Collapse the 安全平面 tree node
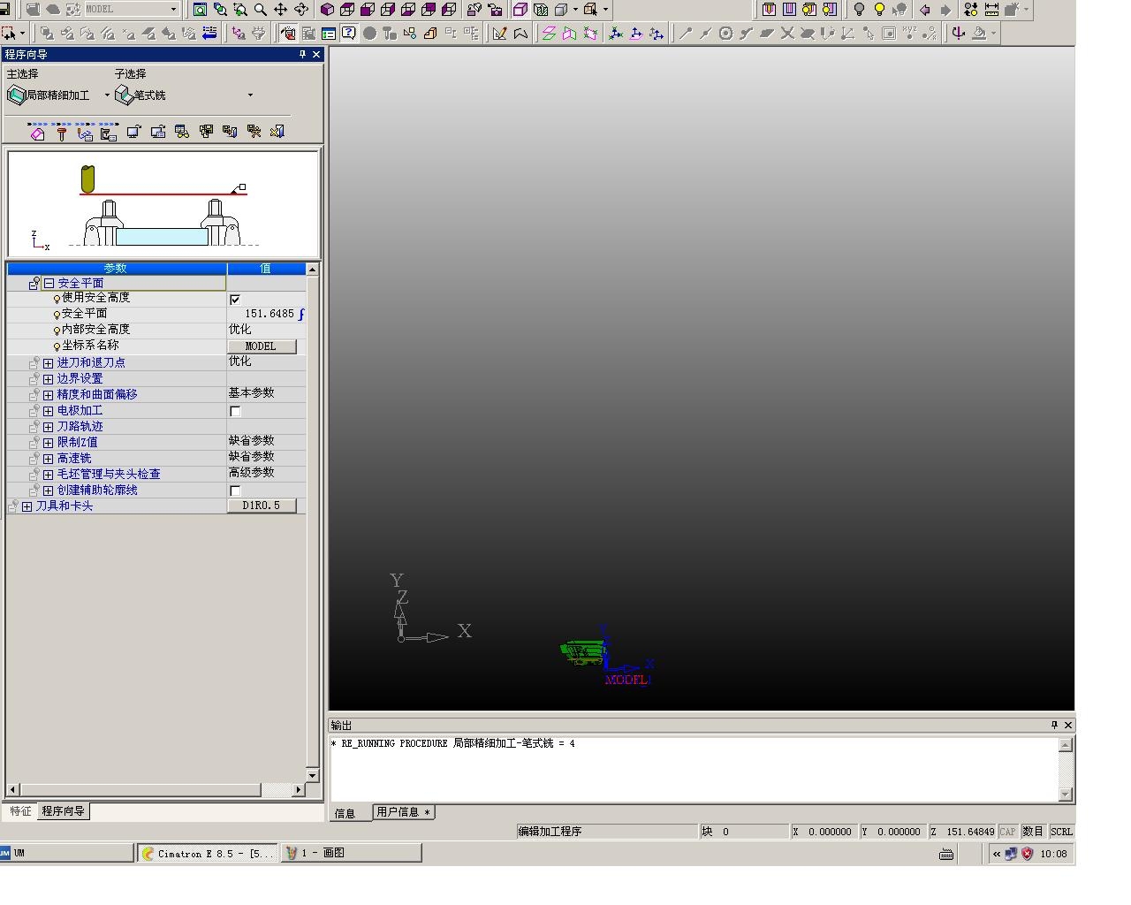This screenshot has width=1131, height=905. point(49,284)
